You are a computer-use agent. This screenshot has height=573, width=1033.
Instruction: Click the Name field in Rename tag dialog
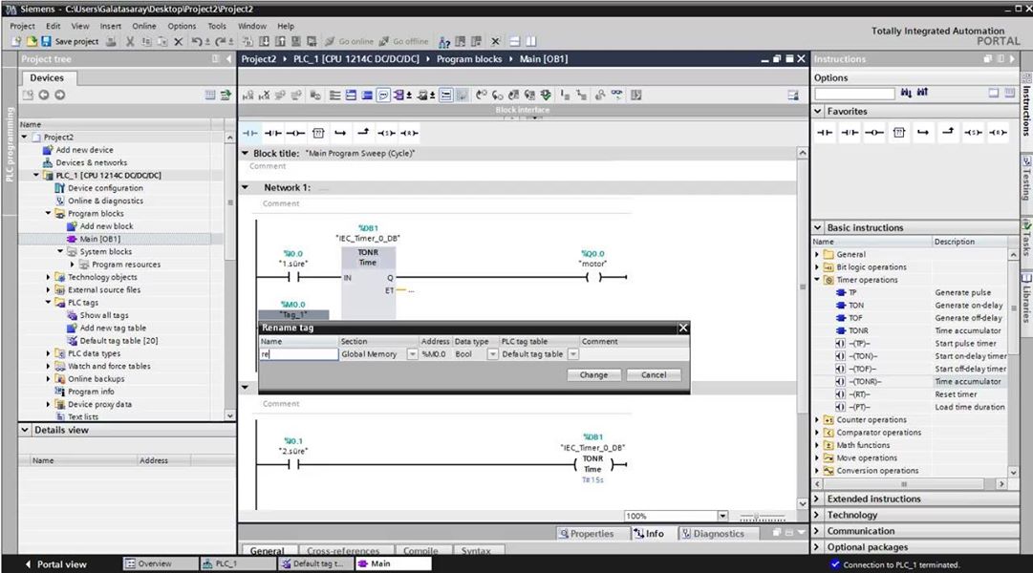coord(299,354)
